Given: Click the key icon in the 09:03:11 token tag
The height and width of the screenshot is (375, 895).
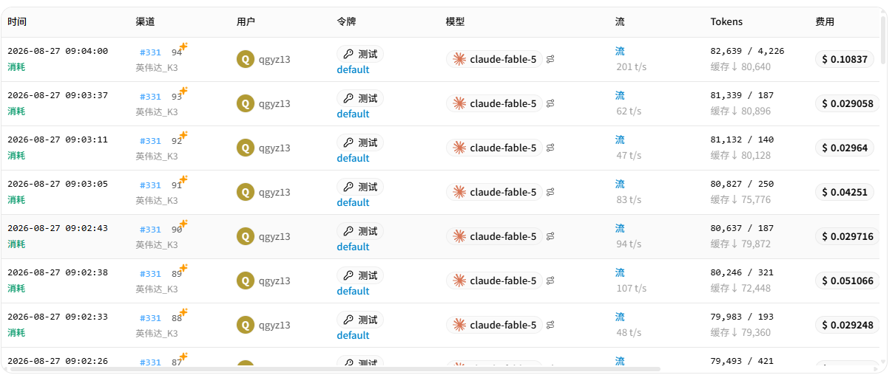Looking at the screenshot, I should click(x=348, y=142).
